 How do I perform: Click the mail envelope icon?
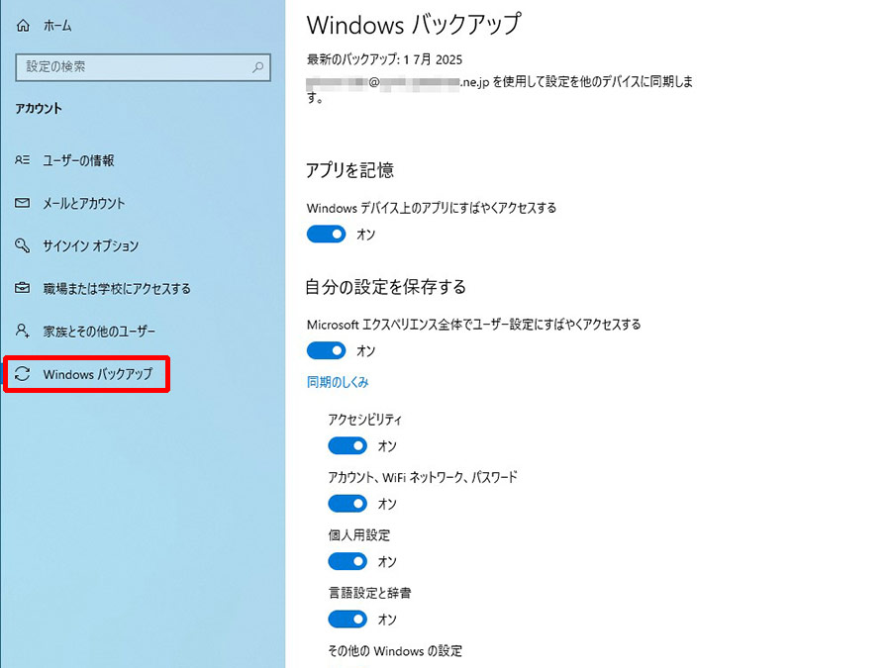pyautogui.click(x=22, y=203)
